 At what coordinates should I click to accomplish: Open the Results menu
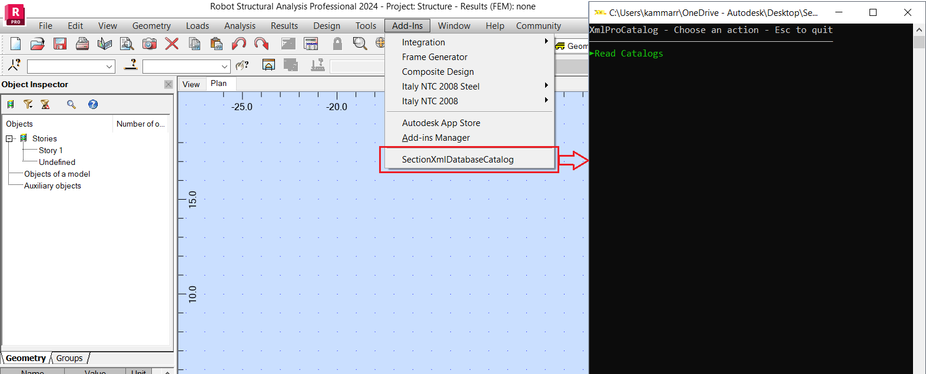coord(284,26)
